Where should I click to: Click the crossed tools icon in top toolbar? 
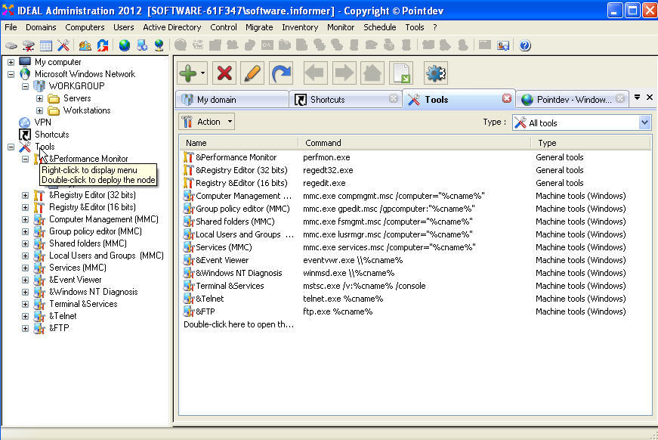tap(63, 45)
